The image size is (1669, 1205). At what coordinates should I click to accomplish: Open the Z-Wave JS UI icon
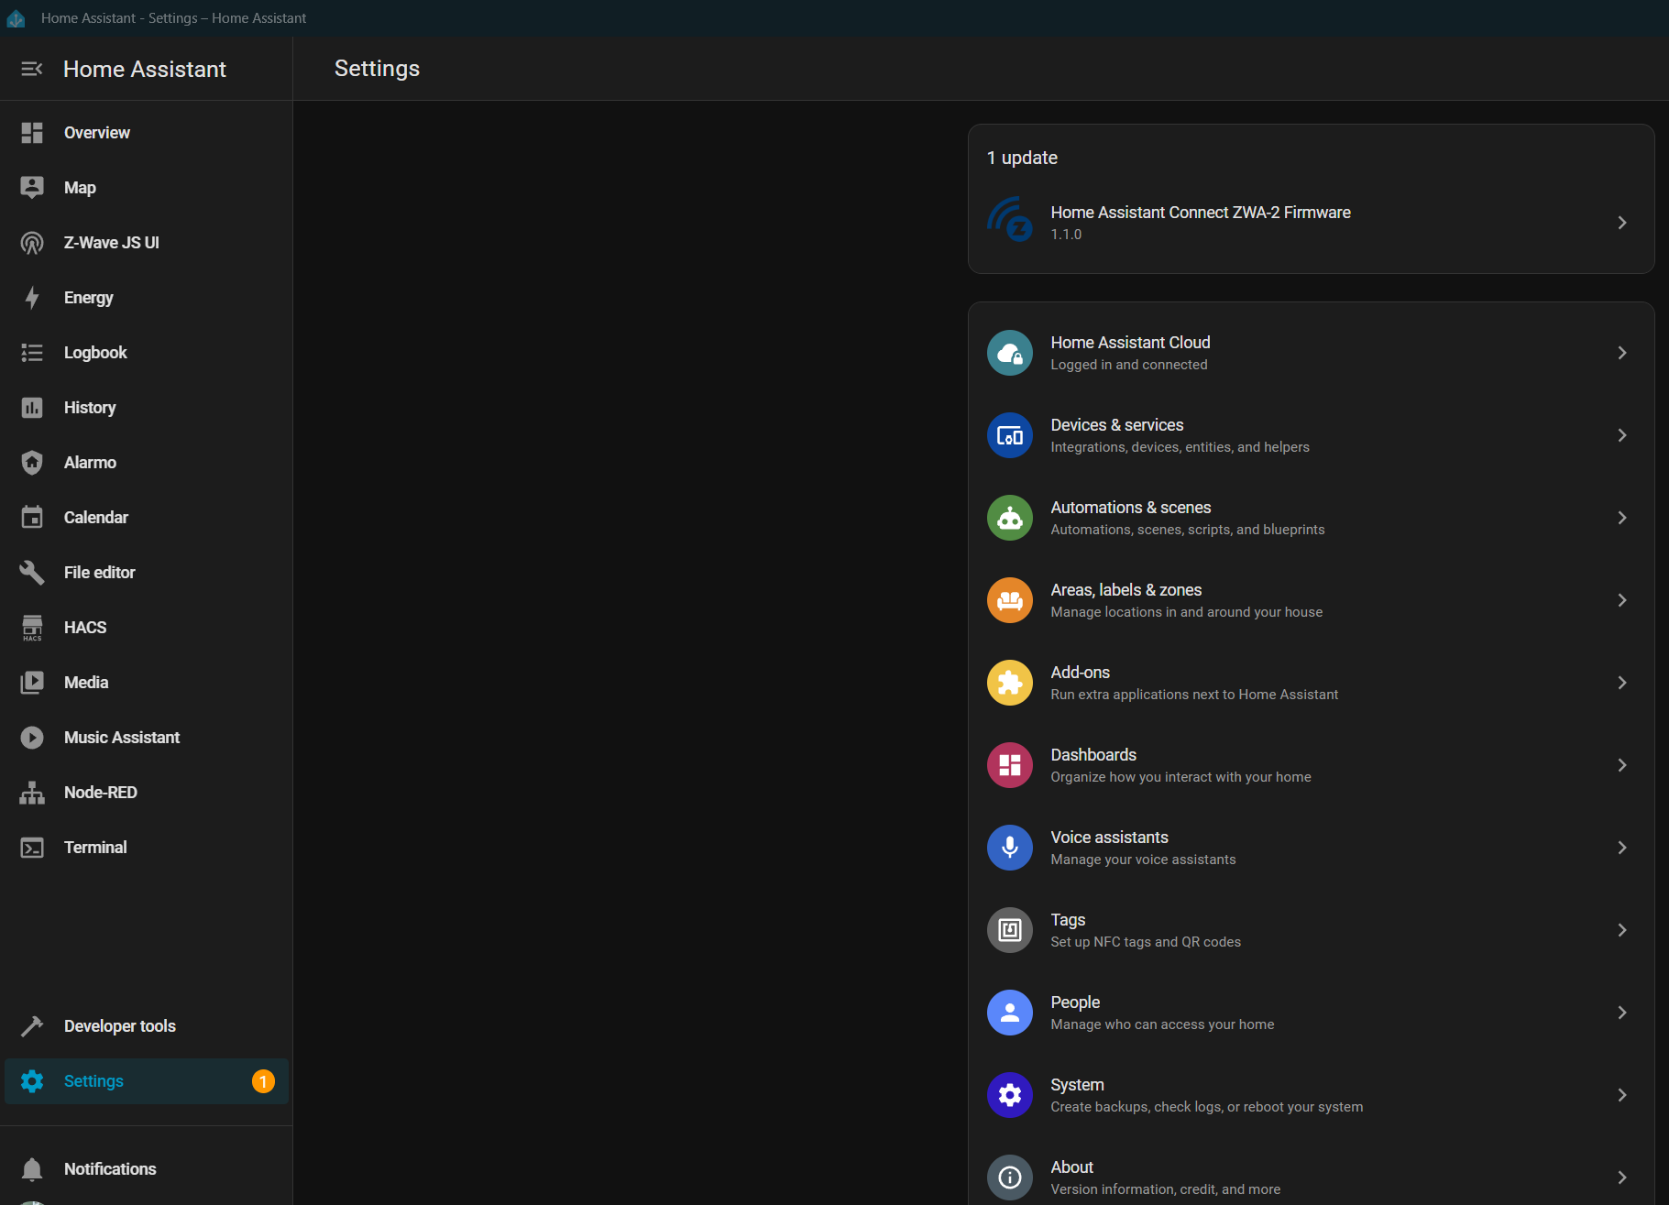(32, 243)
